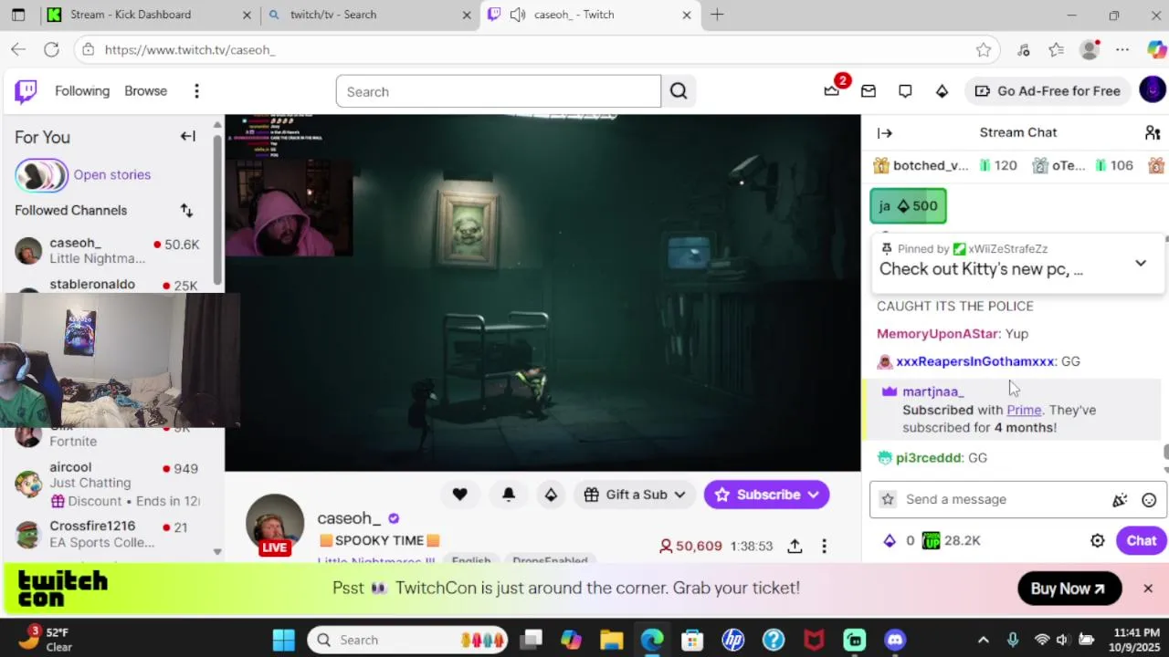The width and height of the screenshot is (1169, 657).
Task: Click the Twitch search input field
Action: pos(498,91)
